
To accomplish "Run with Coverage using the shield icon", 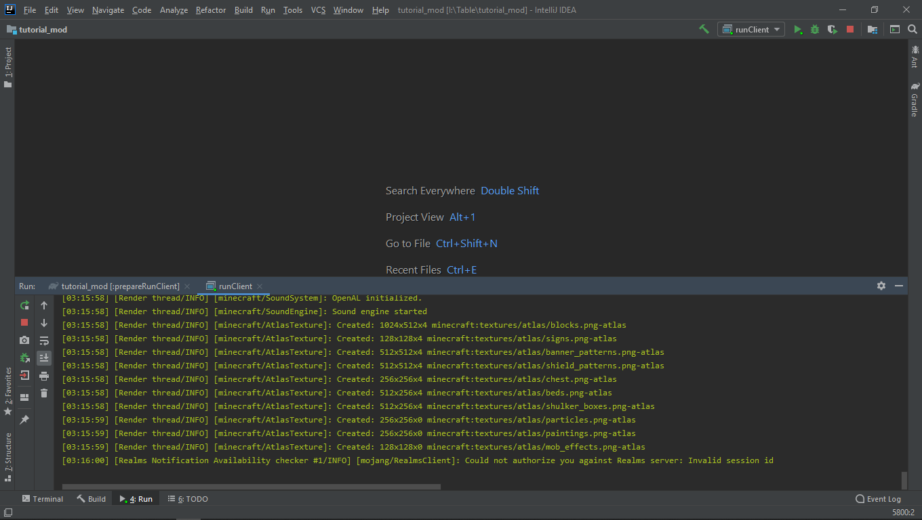I will 832,29.
